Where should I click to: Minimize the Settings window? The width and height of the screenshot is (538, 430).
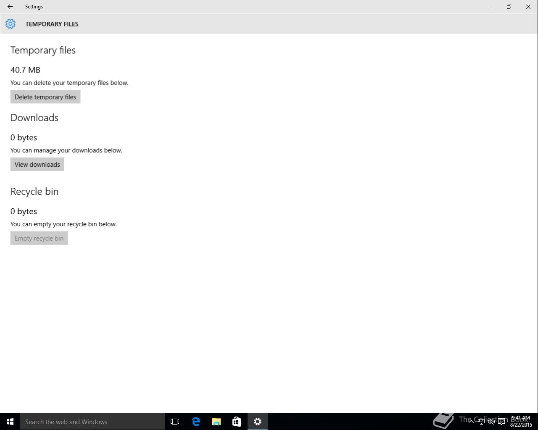tap(490, 7)
